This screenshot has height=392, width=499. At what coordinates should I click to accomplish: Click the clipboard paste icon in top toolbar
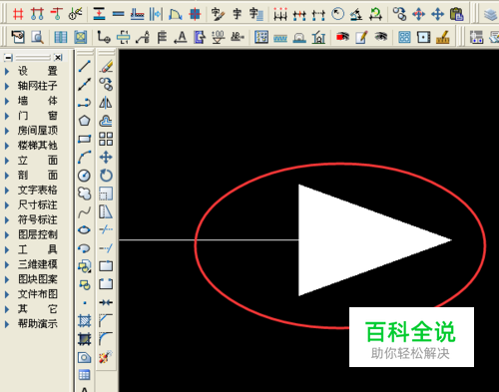point(457,14)
